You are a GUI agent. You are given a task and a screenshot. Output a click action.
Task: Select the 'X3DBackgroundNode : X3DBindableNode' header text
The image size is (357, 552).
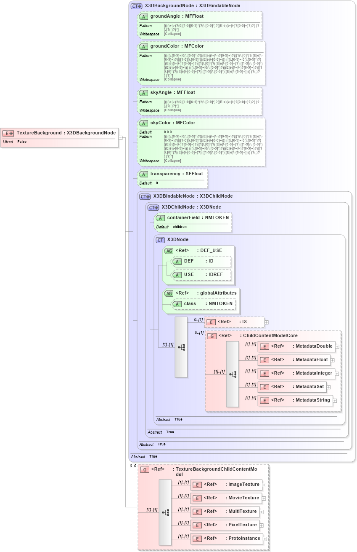click(x=193, y=6)
